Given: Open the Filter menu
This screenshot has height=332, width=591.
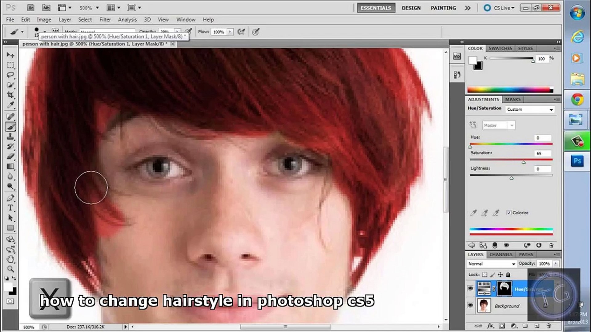Looking at the screenshot, I should (x=105, y=20).
